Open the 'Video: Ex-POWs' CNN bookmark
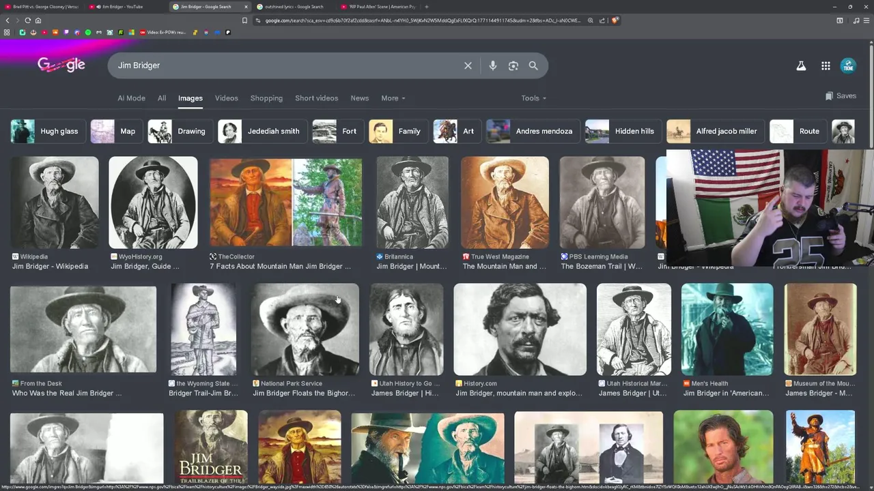Screen dimensions: 874x491 [163, 32]
